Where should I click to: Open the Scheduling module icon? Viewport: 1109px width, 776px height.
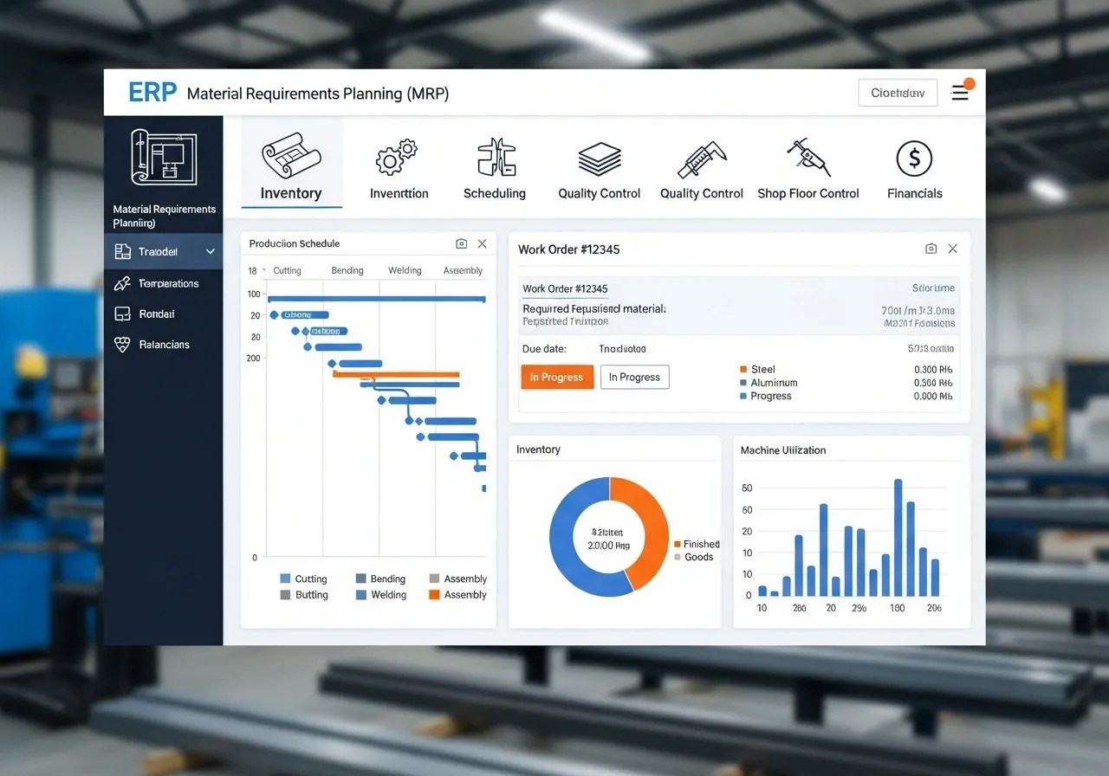tap(496, 158)
